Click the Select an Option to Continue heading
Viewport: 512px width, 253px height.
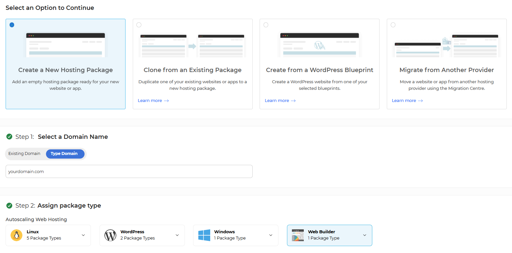coord(50,8)
